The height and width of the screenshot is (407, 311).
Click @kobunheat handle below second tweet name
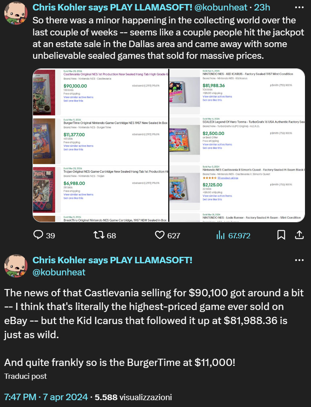[x=59, y=272]
